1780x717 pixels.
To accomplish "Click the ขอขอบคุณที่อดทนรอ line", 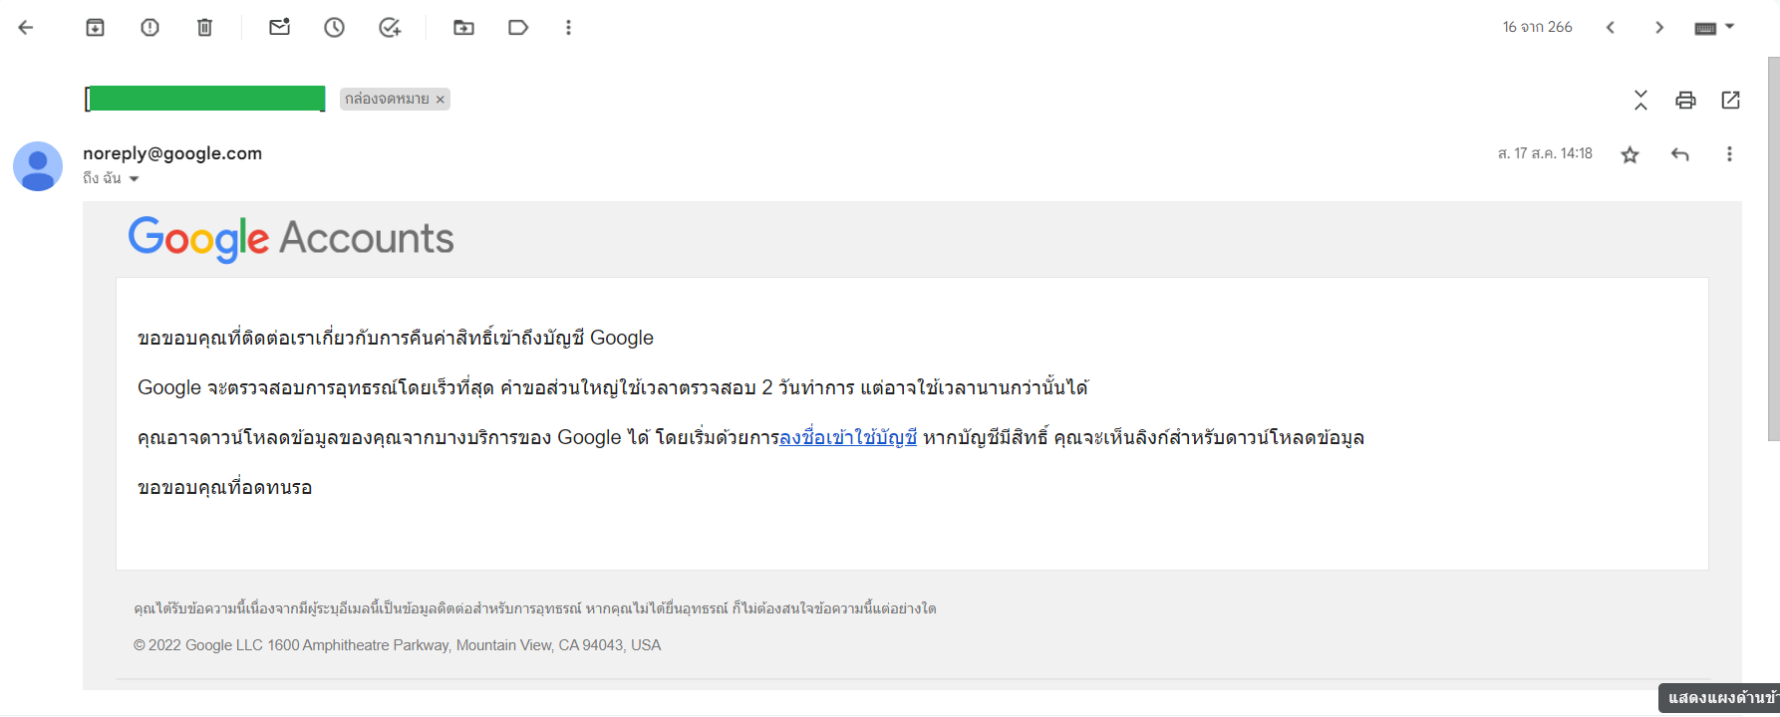I will [225, 488].
